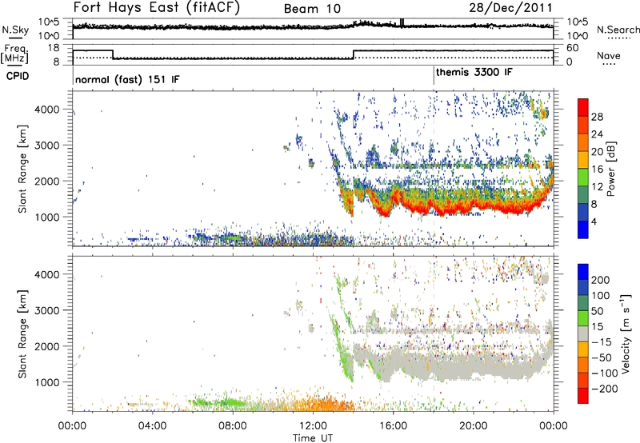Click the 'Freq. [MHz]' axis label
This screenshot has height=443, width=640.
point(15,54)
